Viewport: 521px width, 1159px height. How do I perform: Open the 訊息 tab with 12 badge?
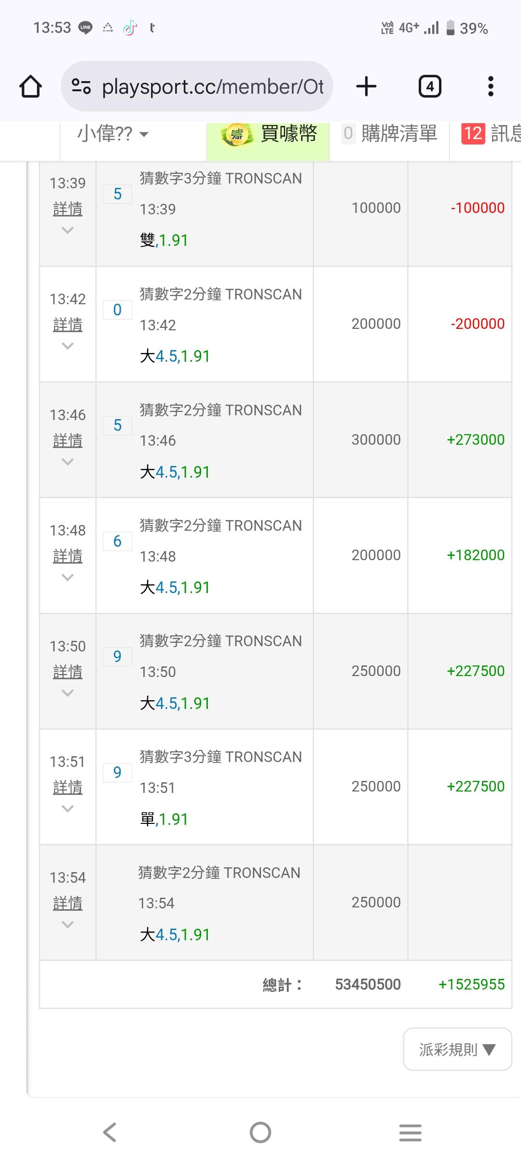click(x=490, y=133)
